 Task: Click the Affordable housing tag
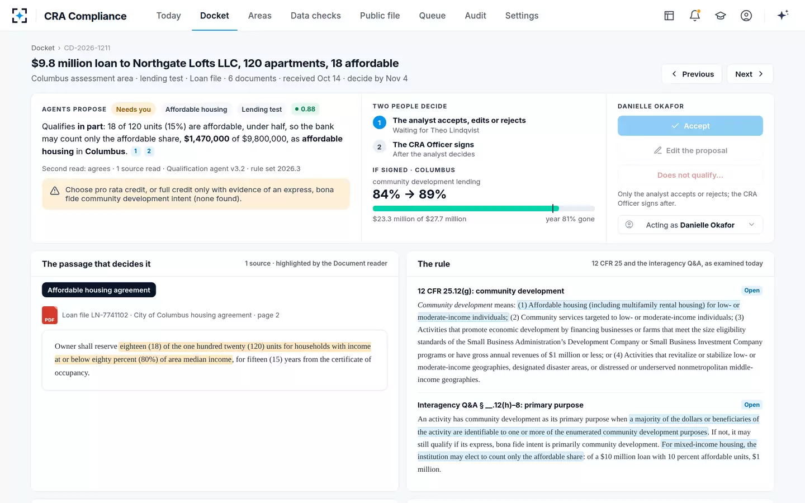(x=196, y=110)
